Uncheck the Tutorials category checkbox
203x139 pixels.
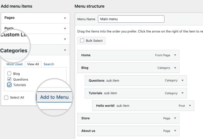(x=9, y=85)
